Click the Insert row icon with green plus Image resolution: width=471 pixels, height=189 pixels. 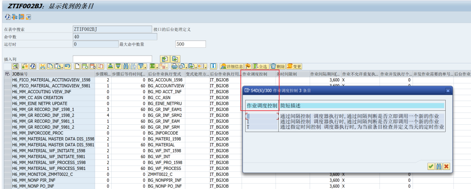click(85, 66)
